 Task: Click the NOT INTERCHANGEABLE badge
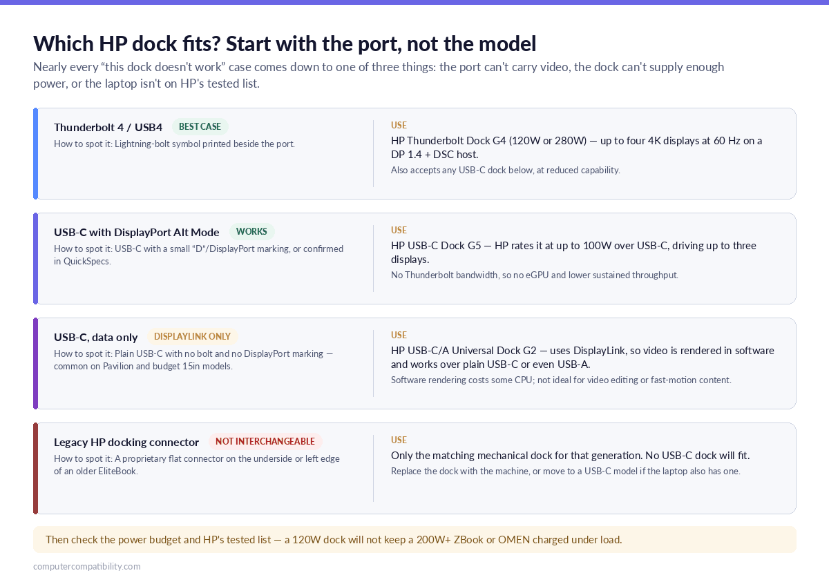pos(265,442)
